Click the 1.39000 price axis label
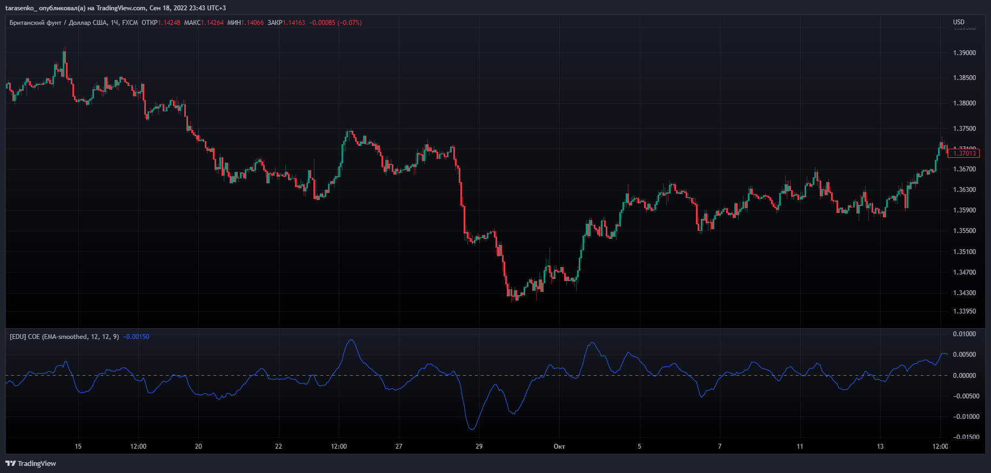 [965, 53]
